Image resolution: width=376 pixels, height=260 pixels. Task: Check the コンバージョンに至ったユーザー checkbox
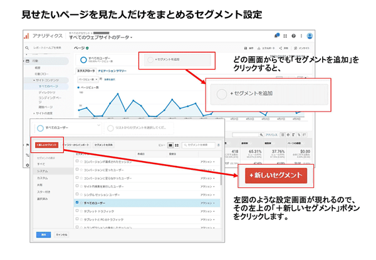coord(77,169)
